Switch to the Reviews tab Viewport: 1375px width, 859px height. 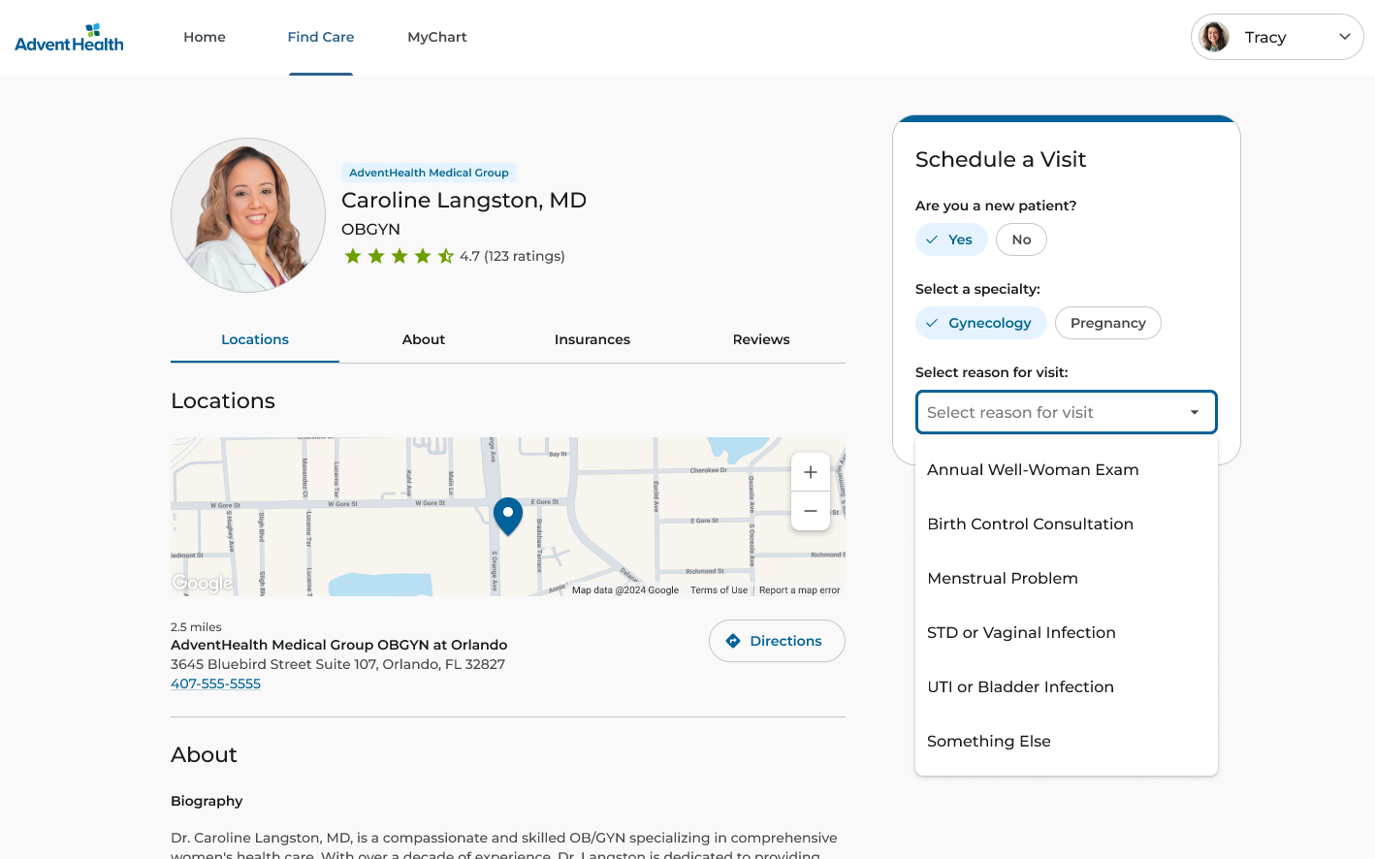[x=761, y=339]
